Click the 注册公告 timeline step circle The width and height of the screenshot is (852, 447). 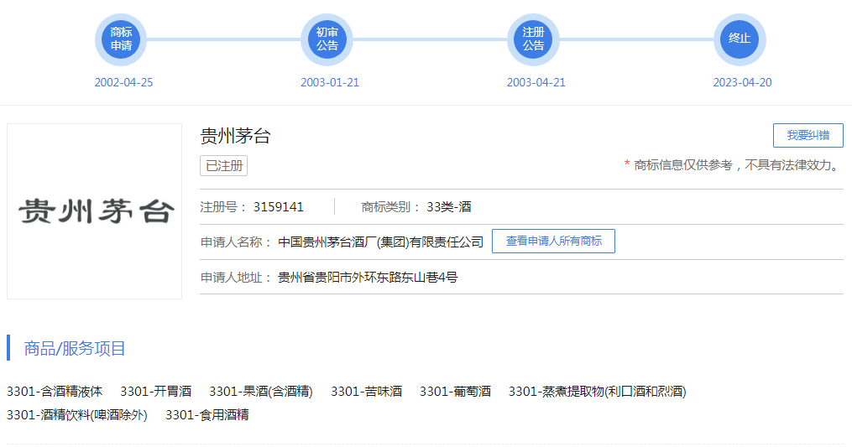point(533,39)
